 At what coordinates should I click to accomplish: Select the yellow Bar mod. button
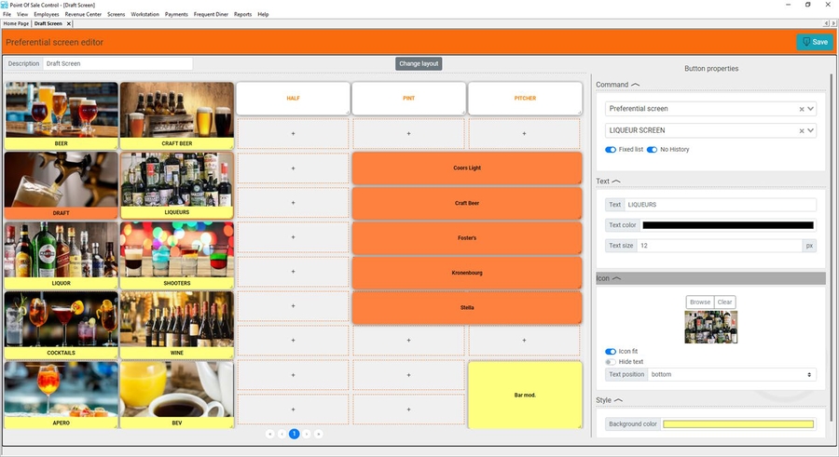click(x=525, y=395)
